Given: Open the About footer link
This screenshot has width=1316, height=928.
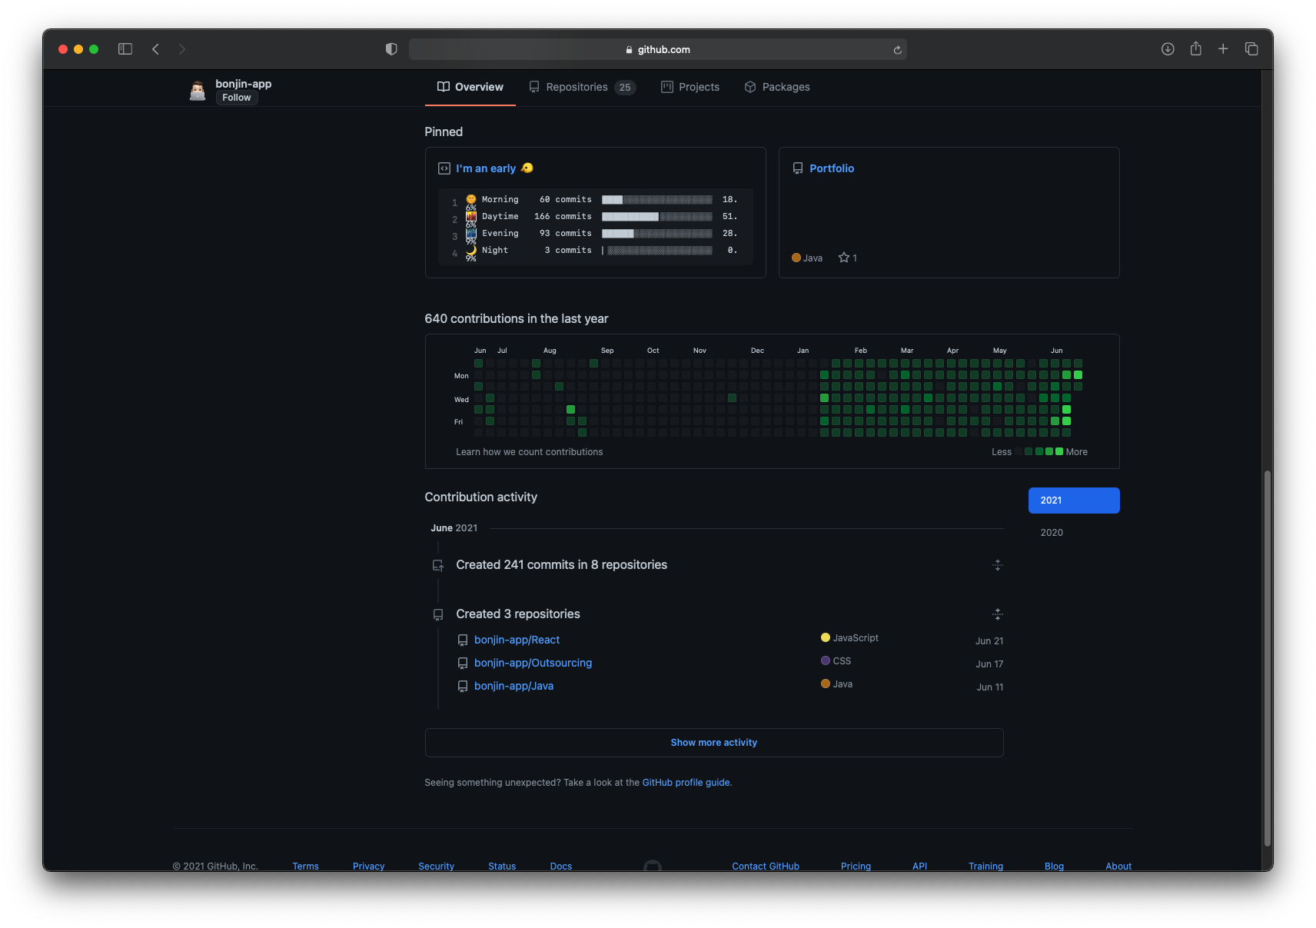Looking at the screenshot, I should (1118, 866).
